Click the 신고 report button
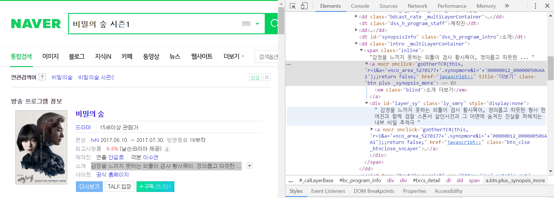This screenshot has height=198, width=554. [x=255, y=77]
